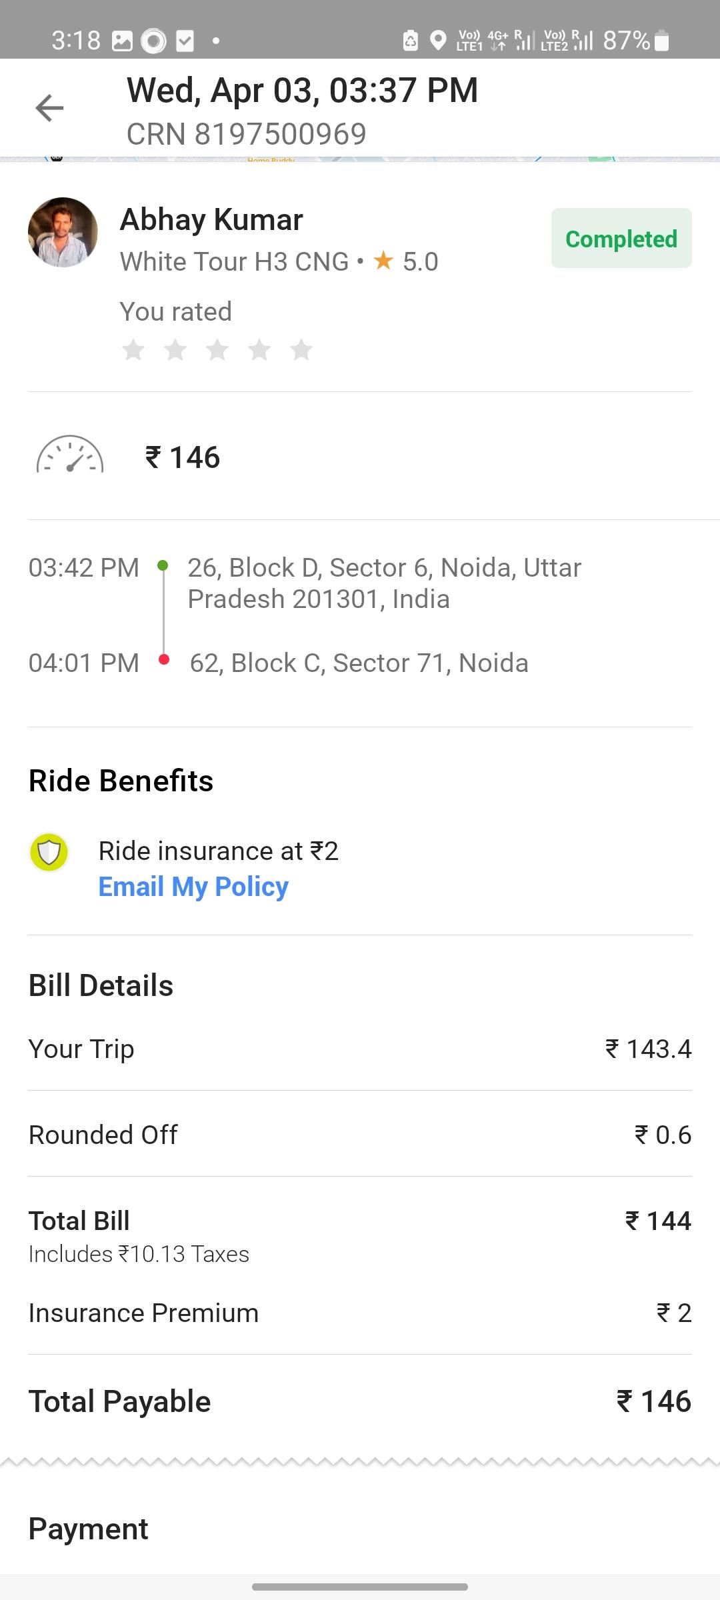Screen dimensions: 720x1600
Task: Open the Payment section heading
Action: (x=89, y=1529)
